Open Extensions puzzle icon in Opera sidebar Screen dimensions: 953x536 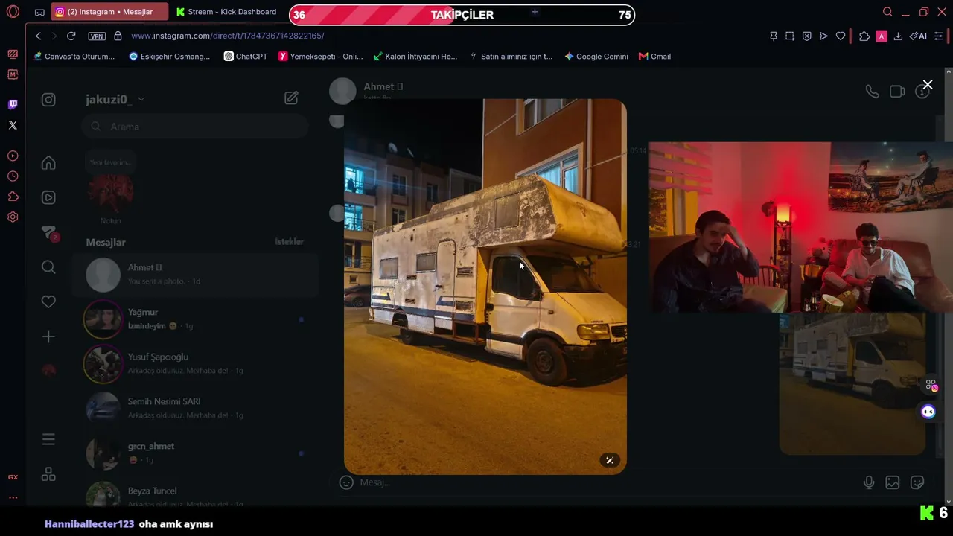13,197
